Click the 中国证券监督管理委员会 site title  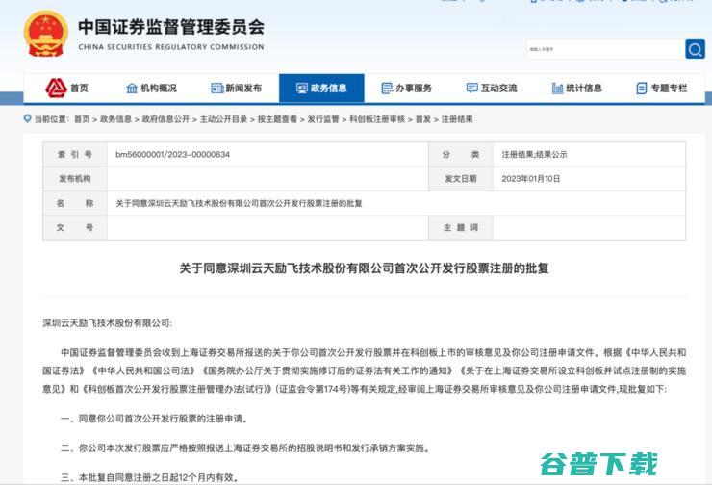tap(171, 27)
